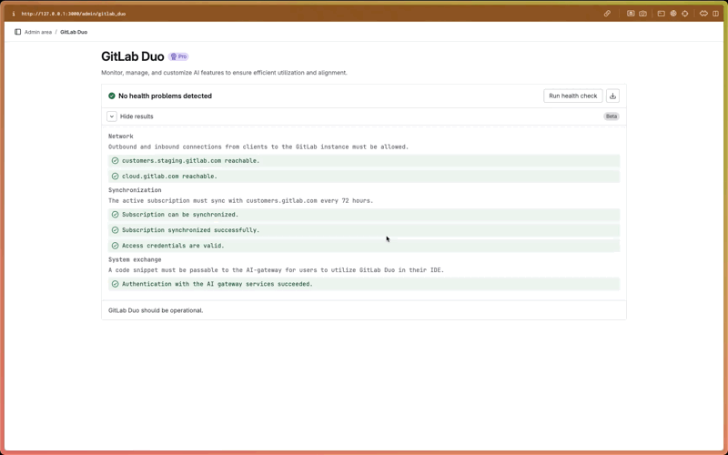Click 'Subscription can be synchronized.' text
Viewport: 728px width, 455px height.
click(x=180, y=215)
